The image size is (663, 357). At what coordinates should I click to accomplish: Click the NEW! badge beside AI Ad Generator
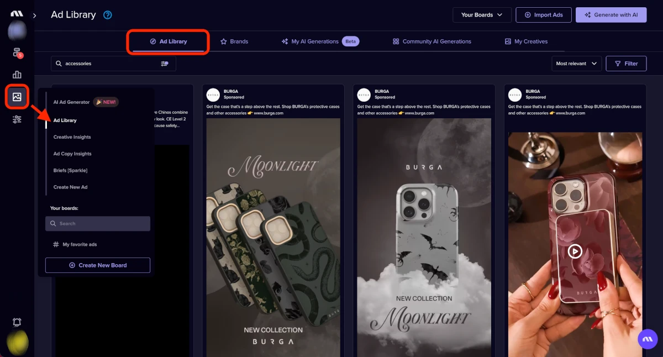click(x=106, y=102)
